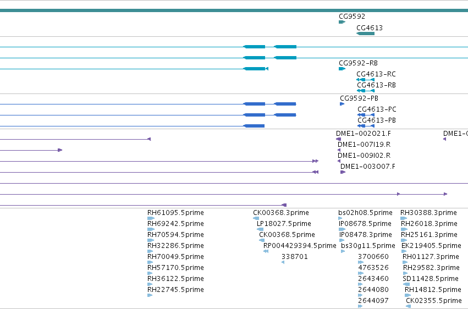
Task: Open the CG4613-PC protein label
Action: point(377,109)
